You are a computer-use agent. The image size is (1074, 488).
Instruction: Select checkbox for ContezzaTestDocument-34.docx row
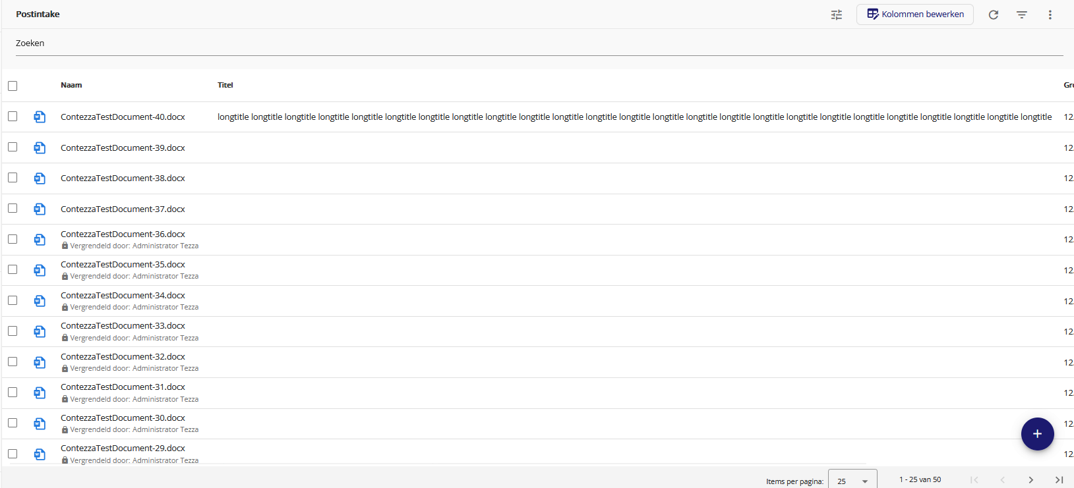click(x=13, y=300)
